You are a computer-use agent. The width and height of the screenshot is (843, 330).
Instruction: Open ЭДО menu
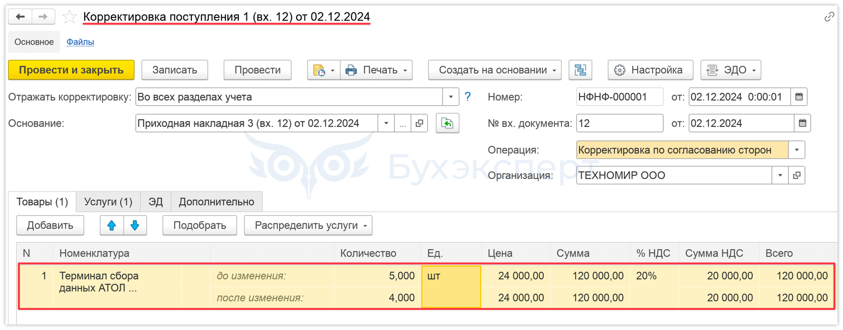point(731,70)
